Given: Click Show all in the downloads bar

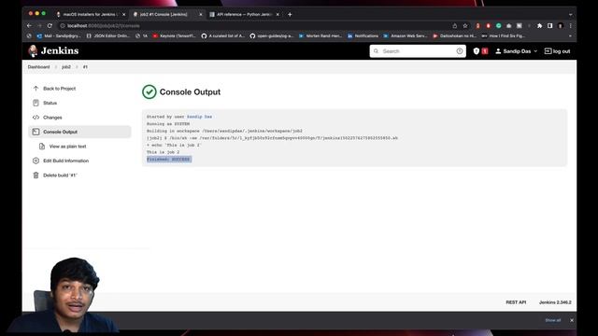Looking at the screenshot, I should tap(552, 320).
